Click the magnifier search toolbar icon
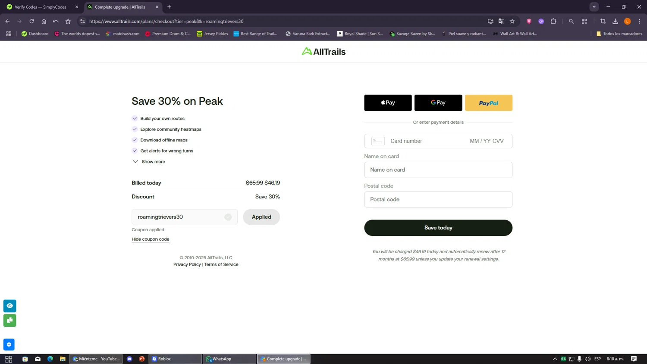 point(571,21)
